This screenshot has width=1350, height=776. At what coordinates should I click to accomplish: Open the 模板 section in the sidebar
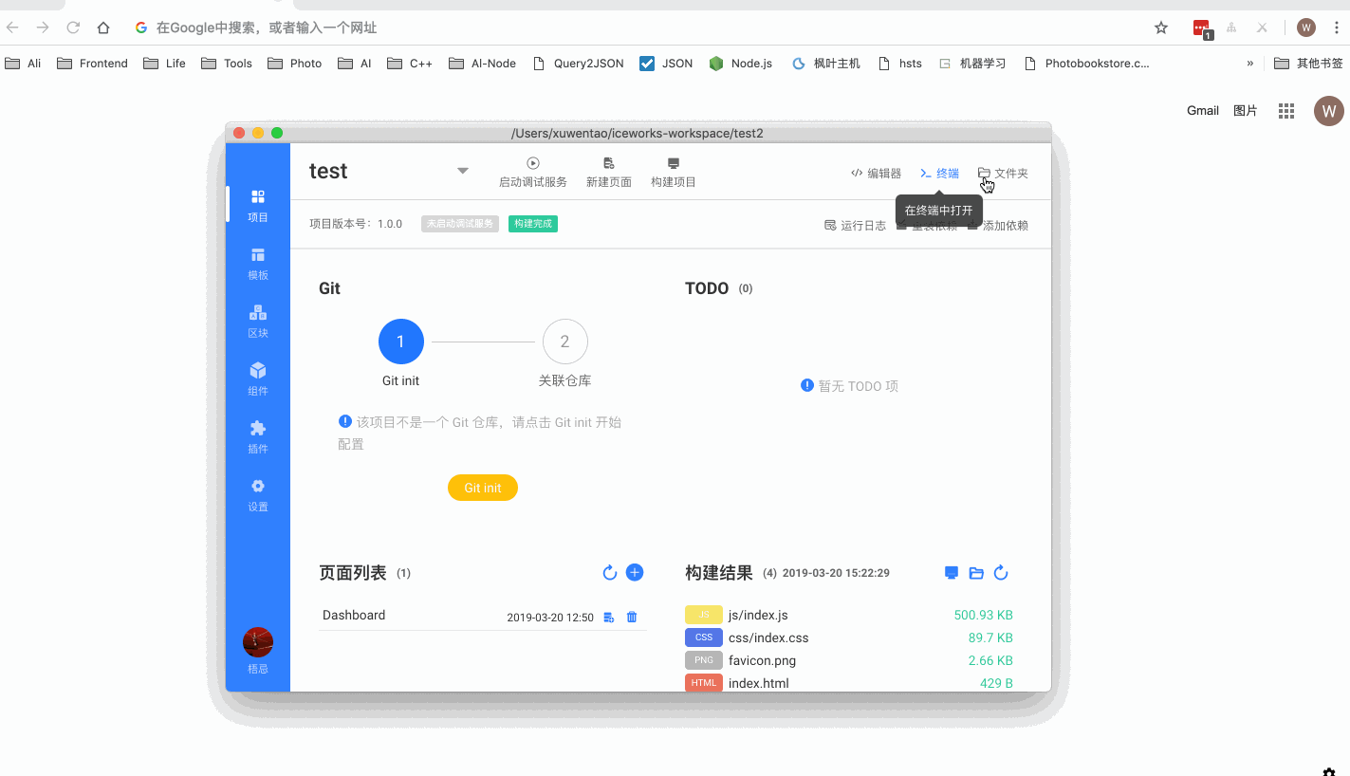click(258, 263)
